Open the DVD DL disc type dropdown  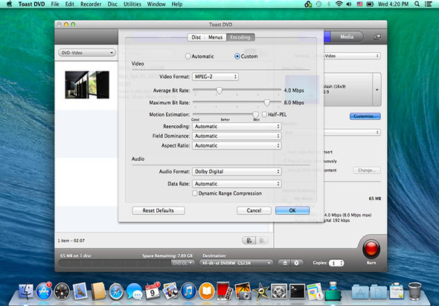(182, 263)
